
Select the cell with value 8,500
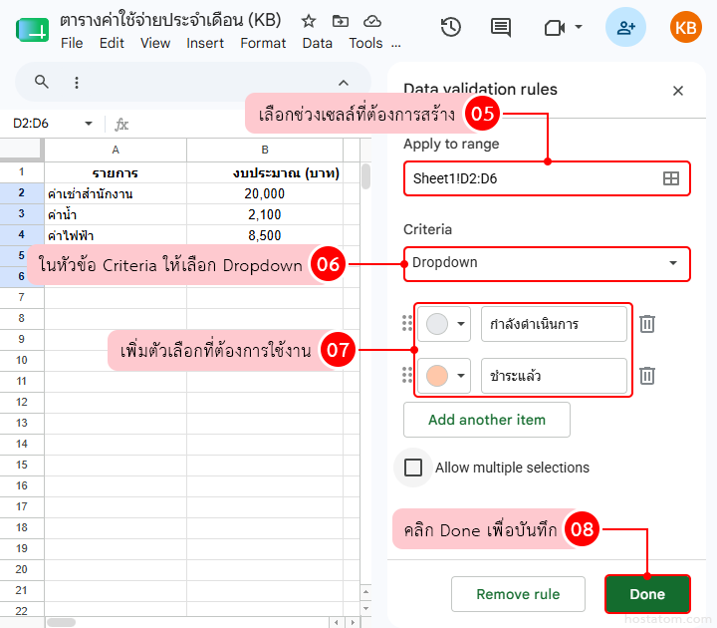(265, 235)
